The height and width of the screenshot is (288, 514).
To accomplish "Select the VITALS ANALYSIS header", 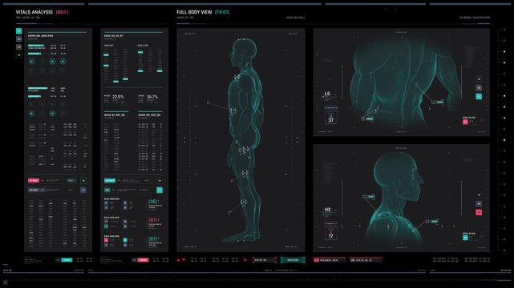I will [x=34, y=12].
